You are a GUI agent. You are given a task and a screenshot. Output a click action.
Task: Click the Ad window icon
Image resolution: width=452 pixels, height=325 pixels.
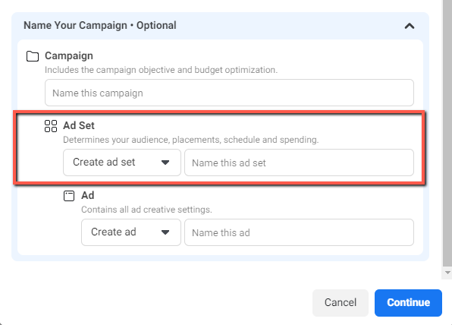pyautogui.click(x=69, y=196)
